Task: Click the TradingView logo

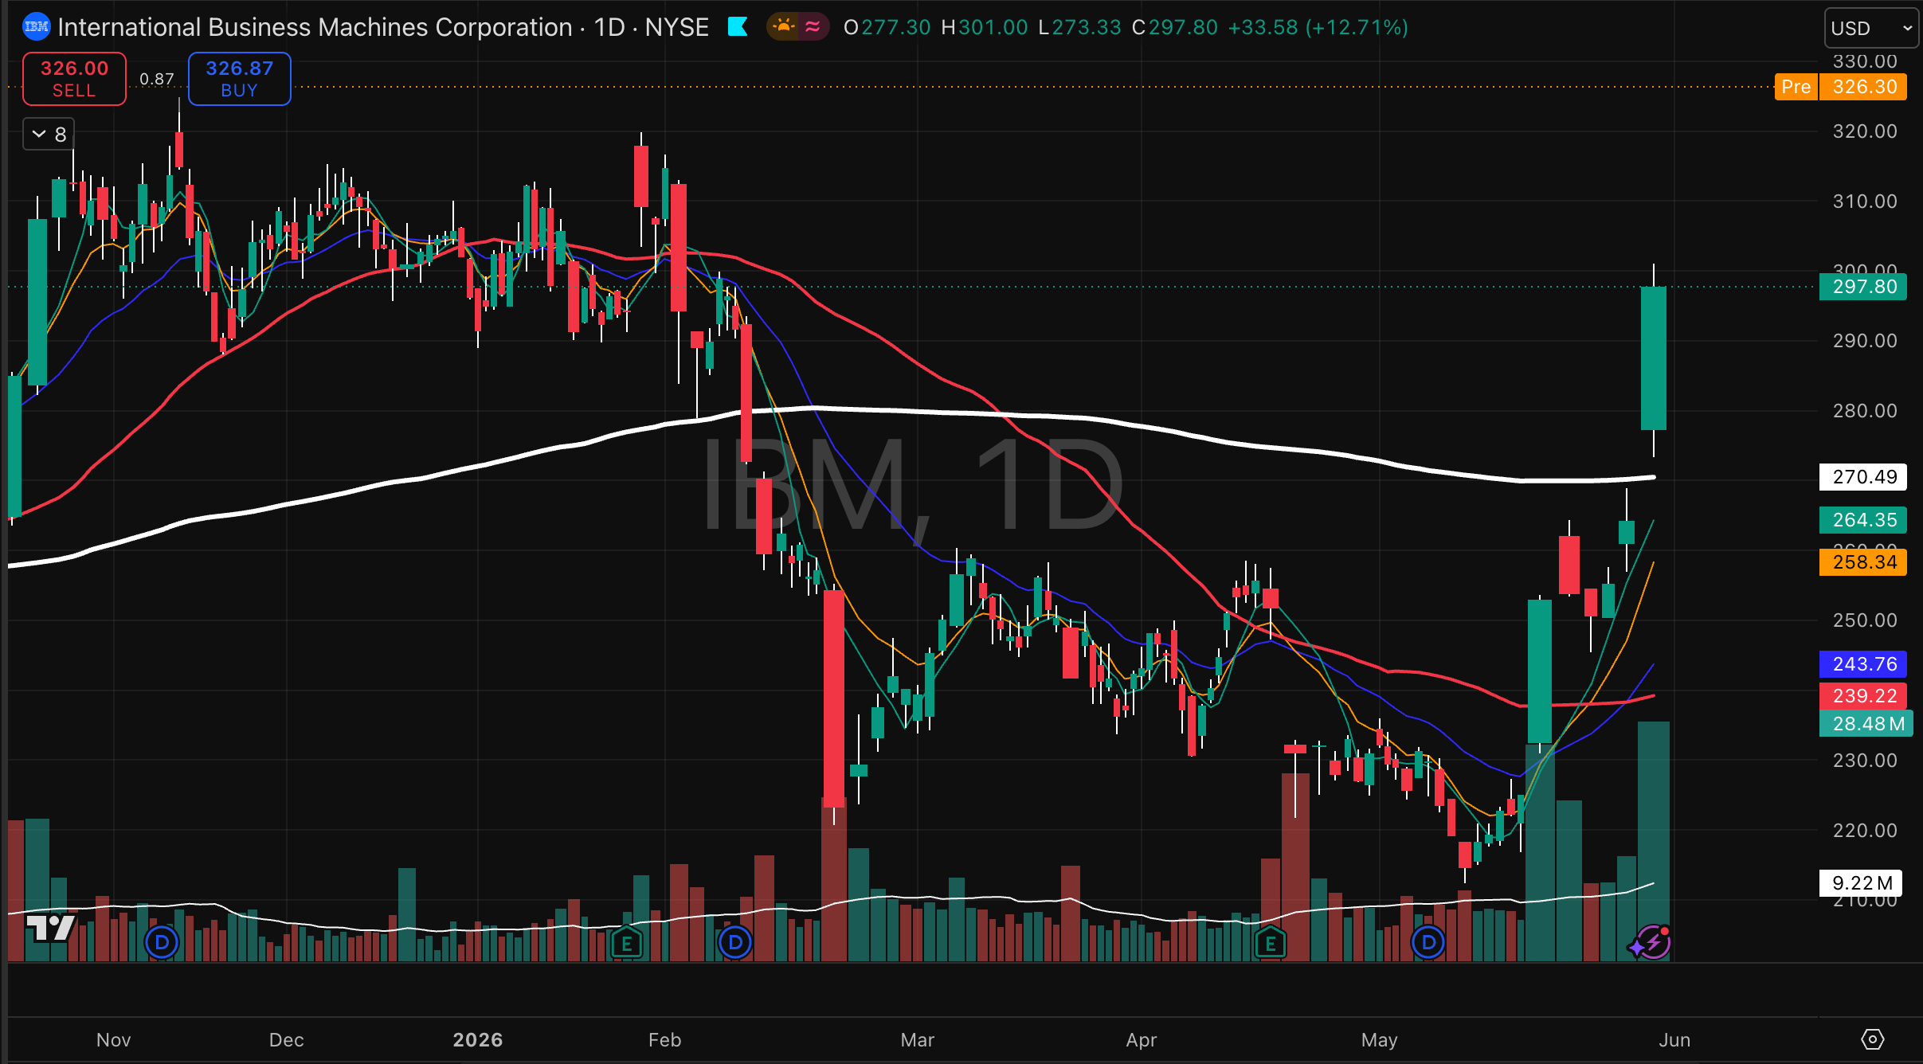Action: pos(51,928)
